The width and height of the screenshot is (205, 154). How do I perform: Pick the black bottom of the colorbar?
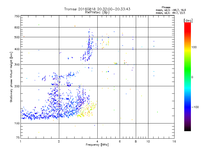(188, 129)
